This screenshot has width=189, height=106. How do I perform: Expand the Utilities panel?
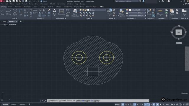tap(162, 19)
